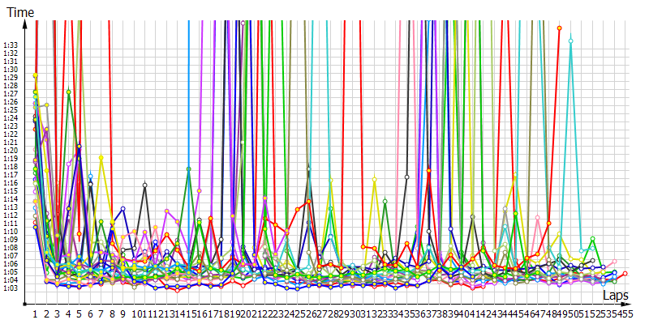Viewport: 649px width, 324px height.
Task: Select the green lap 4 peak at 1:27
Action: point(69,92)
